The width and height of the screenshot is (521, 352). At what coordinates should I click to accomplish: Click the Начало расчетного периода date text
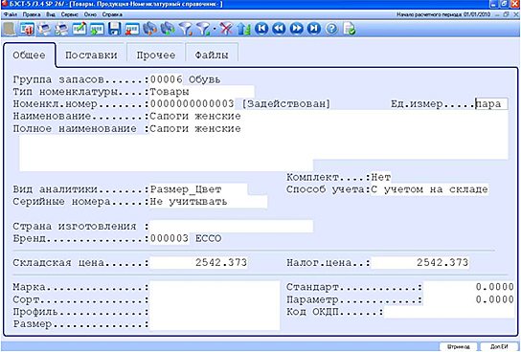coord(443,14)
